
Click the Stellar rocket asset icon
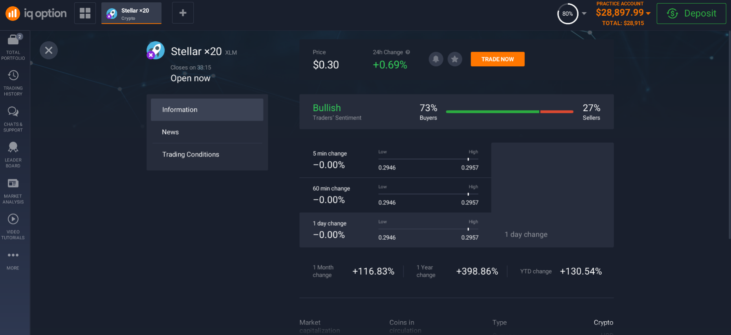click(x=156, y=50)
